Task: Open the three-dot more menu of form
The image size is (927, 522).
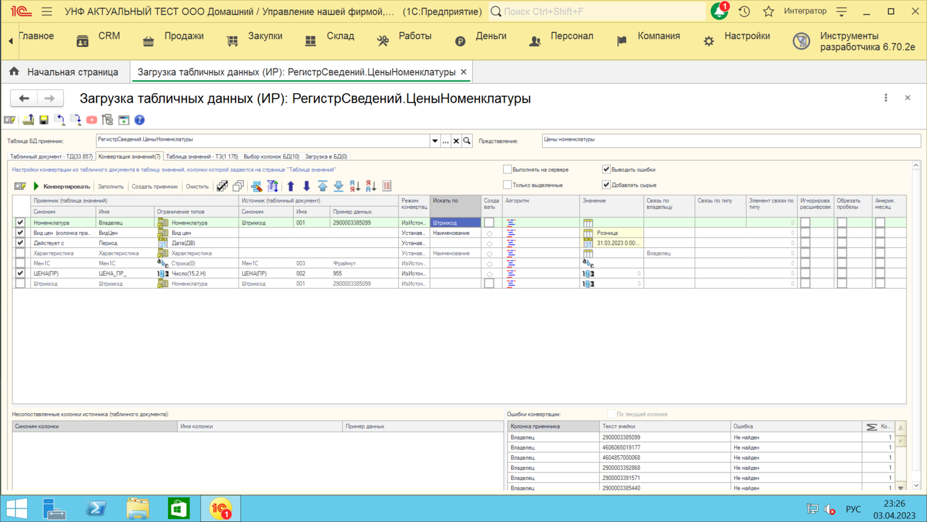Action: (x=886, y=98)
